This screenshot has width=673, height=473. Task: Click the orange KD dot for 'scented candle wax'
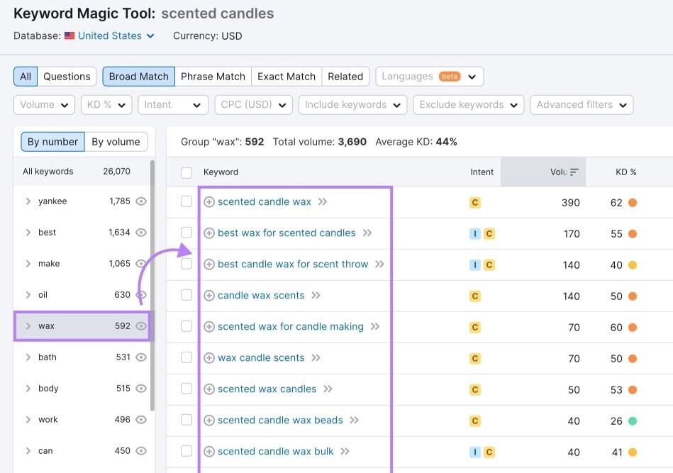(633, 203)
